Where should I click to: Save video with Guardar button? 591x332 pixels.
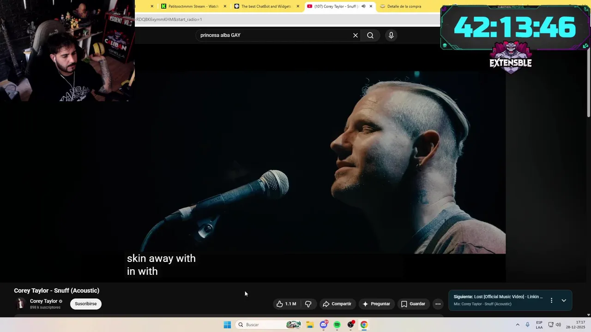[x=413, y=304]
